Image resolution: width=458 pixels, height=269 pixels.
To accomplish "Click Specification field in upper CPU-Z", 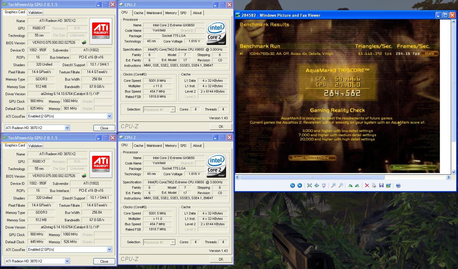I will tap(185, 49).
